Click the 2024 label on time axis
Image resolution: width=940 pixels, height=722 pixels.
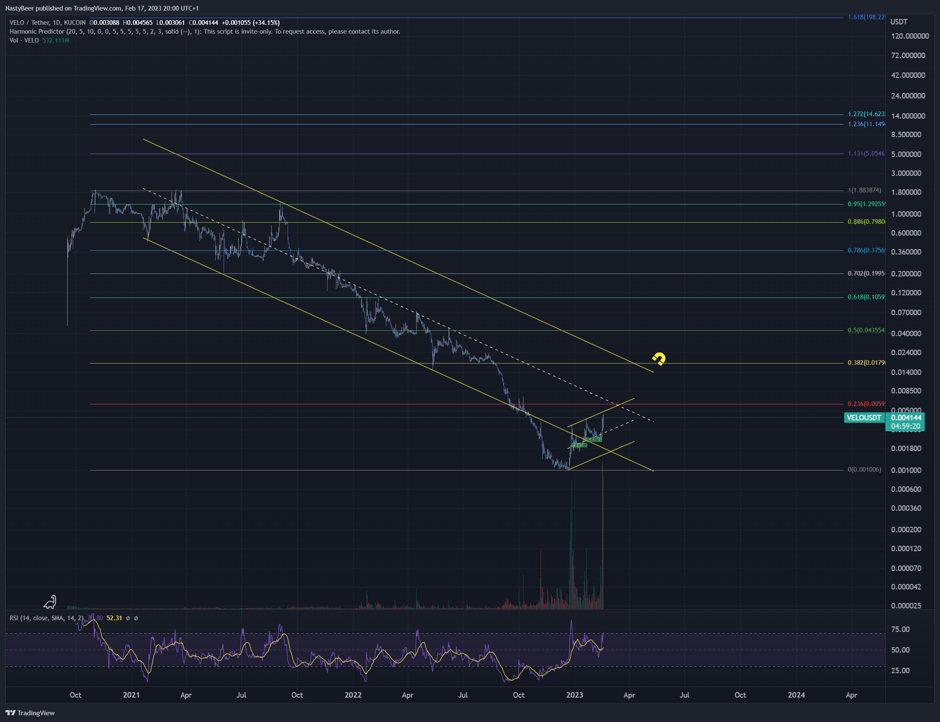click(796, 695)
